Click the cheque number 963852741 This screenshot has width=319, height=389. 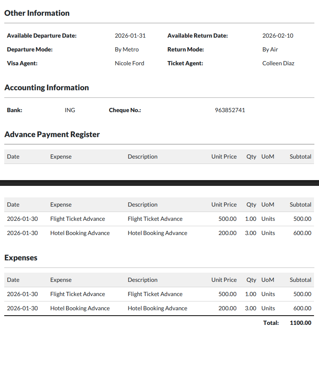tap(230, 110)
